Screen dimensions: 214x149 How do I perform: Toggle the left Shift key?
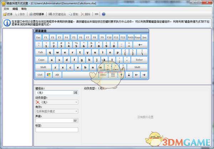(43, 67)
